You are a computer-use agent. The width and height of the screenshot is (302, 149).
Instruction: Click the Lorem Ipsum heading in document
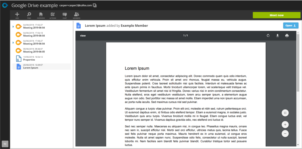(x=137, y=68)
